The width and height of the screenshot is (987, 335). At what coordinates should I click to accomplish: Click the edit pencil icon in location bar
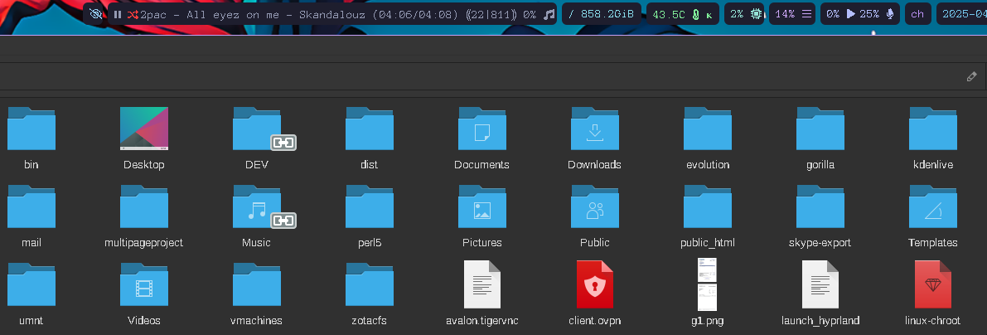pyautogui.click(x=971, y=77)
